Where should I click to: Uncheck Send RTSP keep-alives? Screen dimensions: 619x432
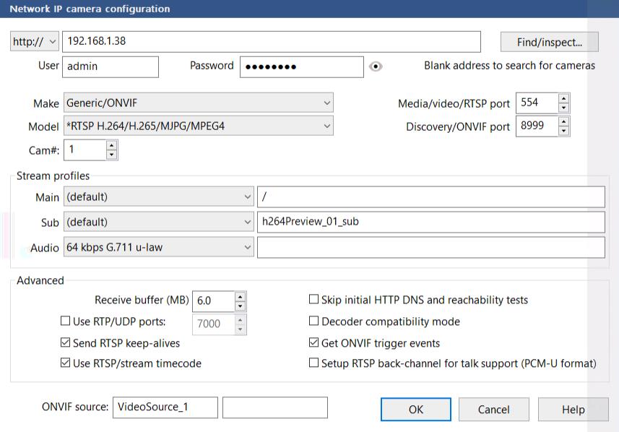pos(66,343)
